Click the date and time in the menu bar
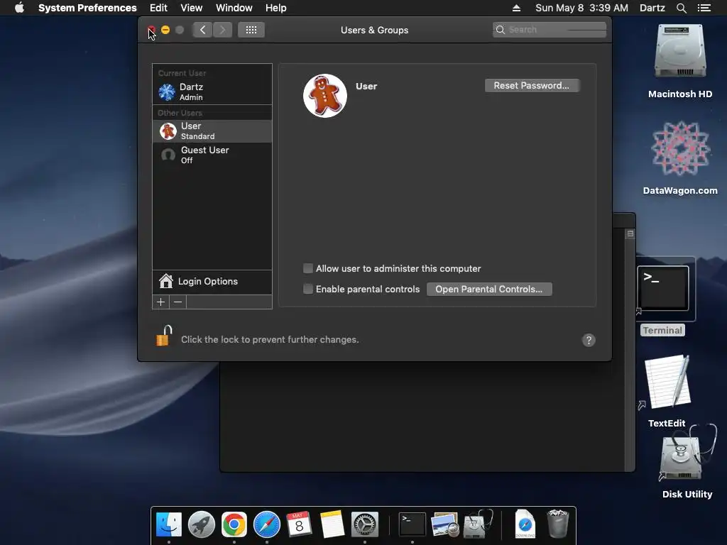This screenshot has height=545, width=727. 582,8
